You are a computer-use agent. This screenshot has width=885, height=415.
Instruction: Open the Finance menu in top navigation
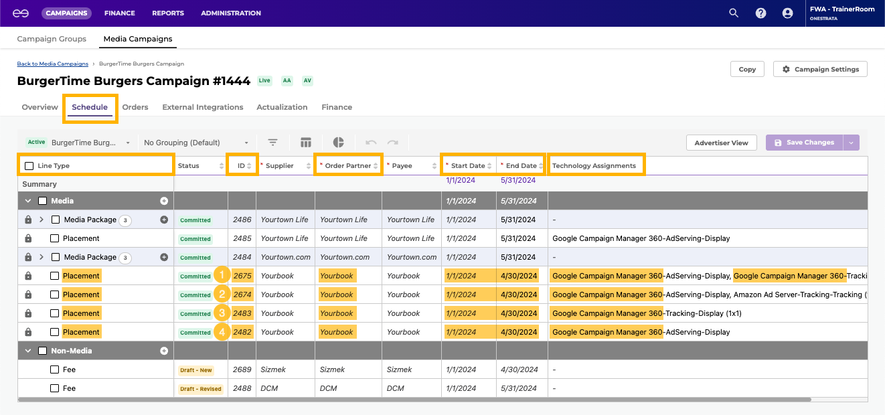click(x=119, y=13)
